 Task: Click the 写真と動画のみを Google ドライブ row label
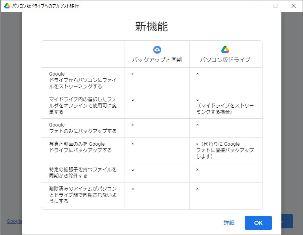coord(81,147)
